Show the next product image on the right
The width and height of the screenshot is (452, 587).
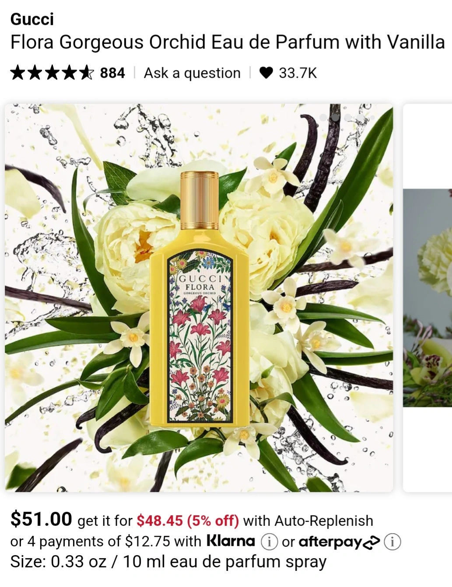coord(427,298)
